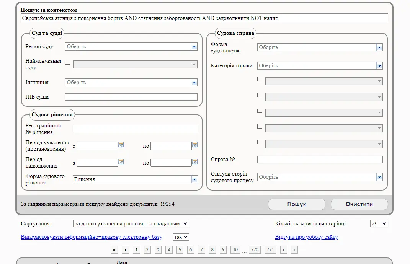Open the Форма судового рішення dropdown

[194, 179]
